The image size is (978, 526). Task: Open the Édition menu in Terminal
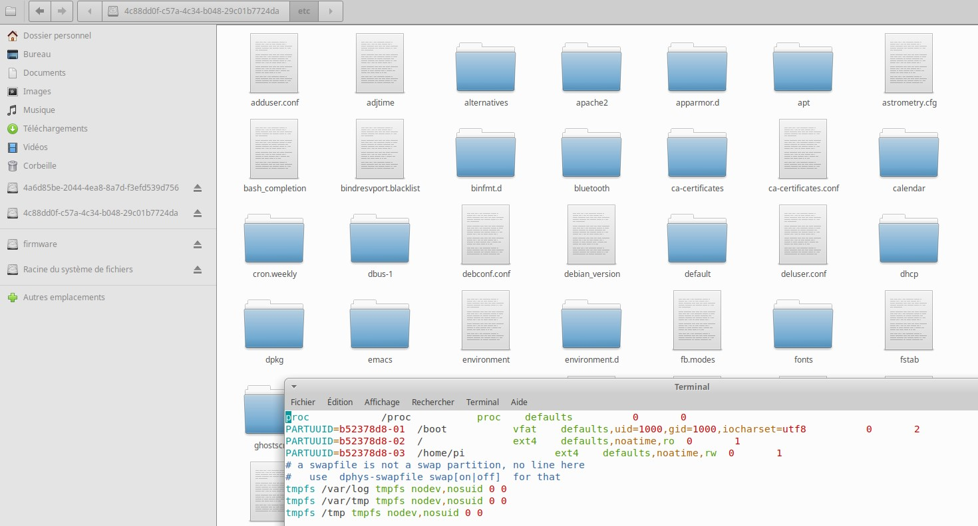(x=340, y=402)
